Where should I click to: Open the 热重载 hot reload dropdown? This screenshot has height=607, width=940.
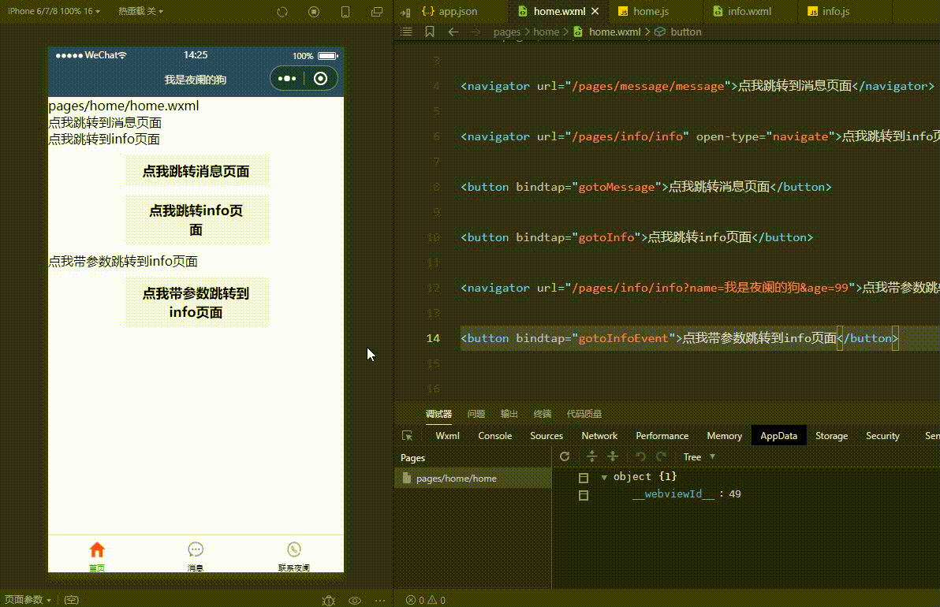pos(141,11)
